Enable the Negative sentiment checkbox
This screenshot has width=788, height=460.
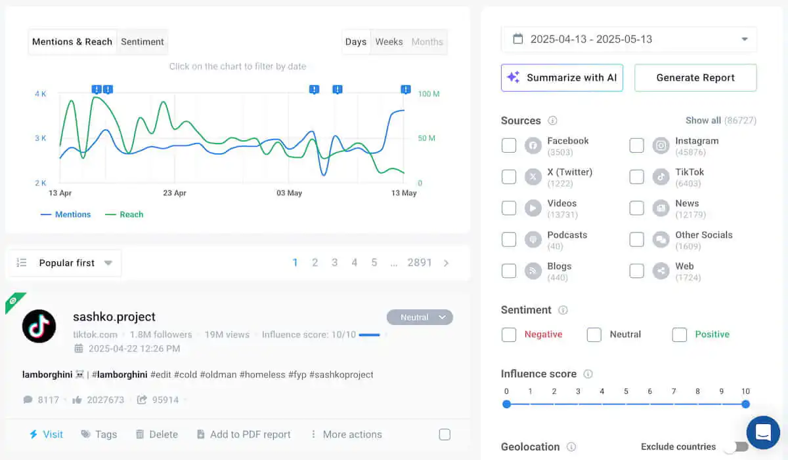(509, 334)
